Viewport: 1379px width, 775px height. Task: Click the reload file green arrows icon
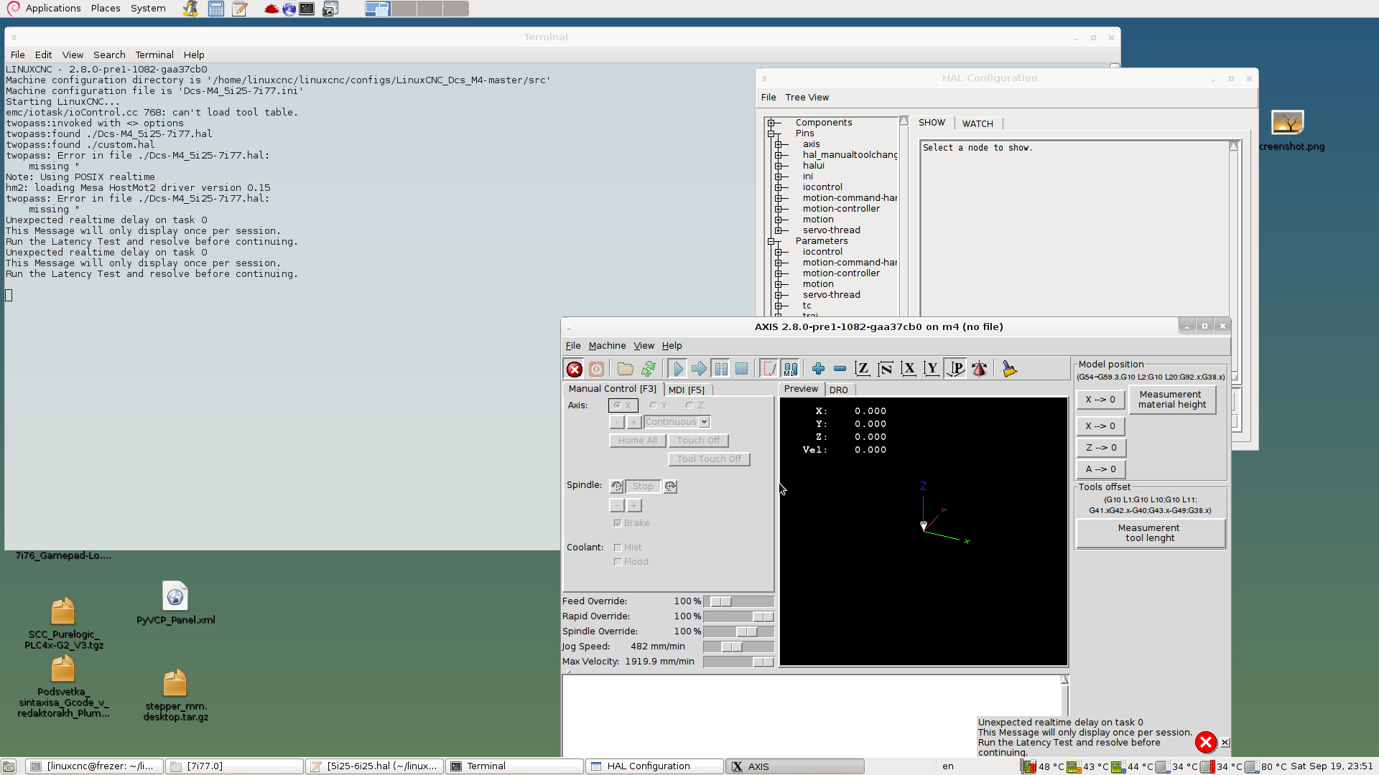pyautogui.click(x=649, y=369)
